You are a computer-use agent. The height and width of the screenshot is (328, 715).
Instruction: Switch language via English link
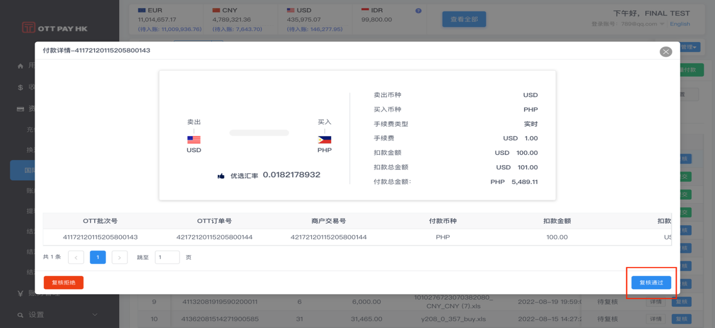tap(680, 24)
